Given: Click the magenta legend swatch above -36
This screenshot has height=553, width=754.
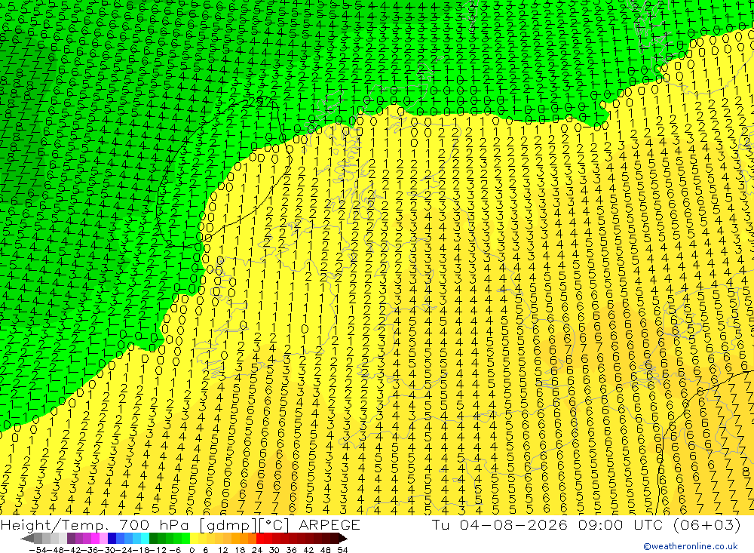Looking at the screenshot, I should (95, 539).
